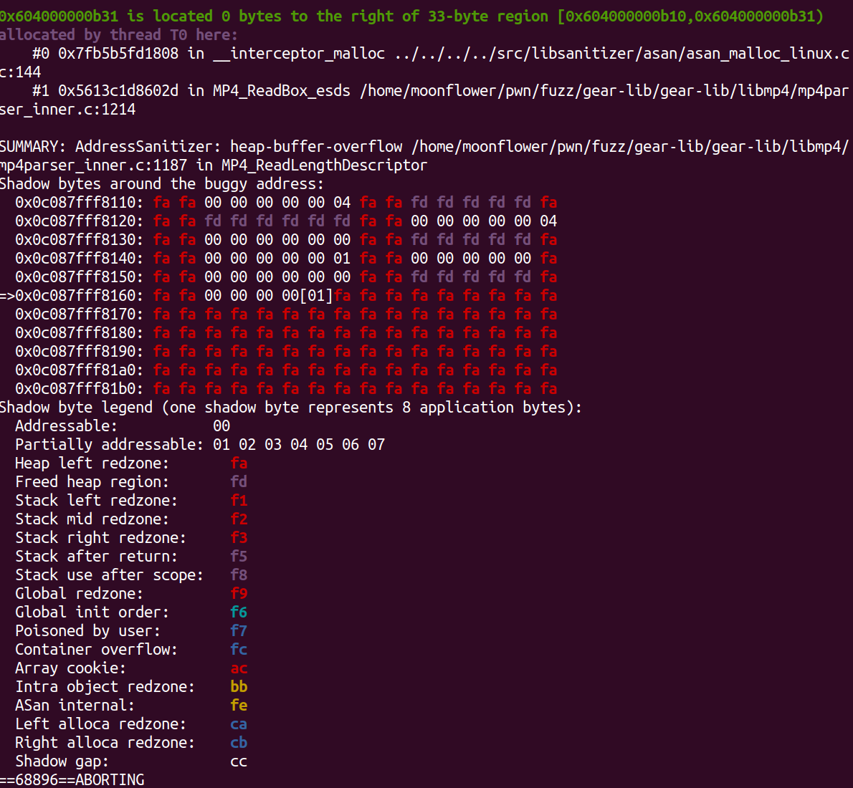Click the 'f8' legend value
Screen dimensions: 853x788
pyautogui.click(x=239, y=575)
